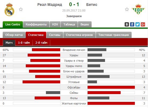Share match via VK icon
The width and height of the screenshot is (148, 108).
(127, 24)
